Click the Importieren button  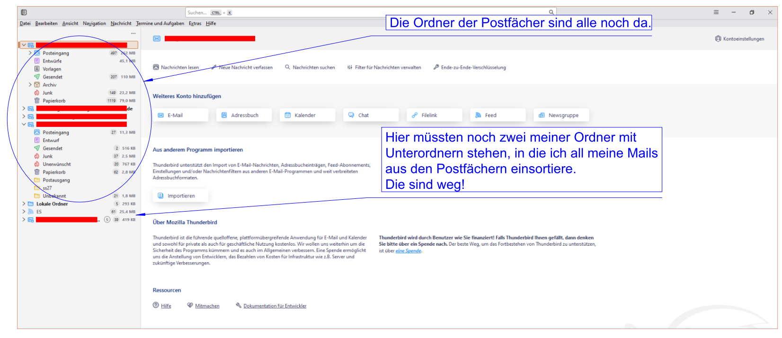(180, 196)
